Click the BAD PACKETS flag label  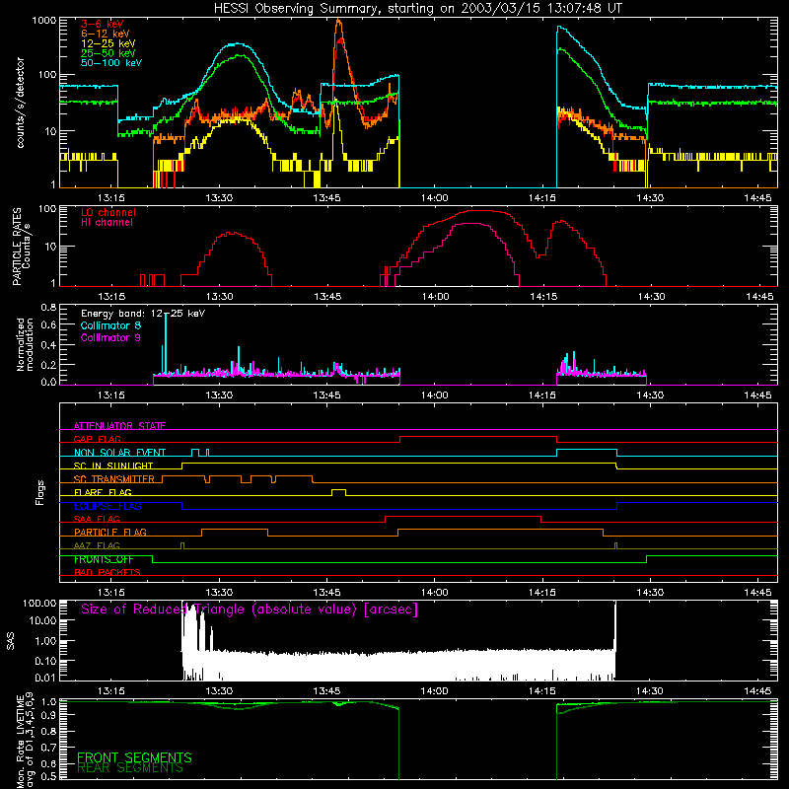(x=108, y=572)
